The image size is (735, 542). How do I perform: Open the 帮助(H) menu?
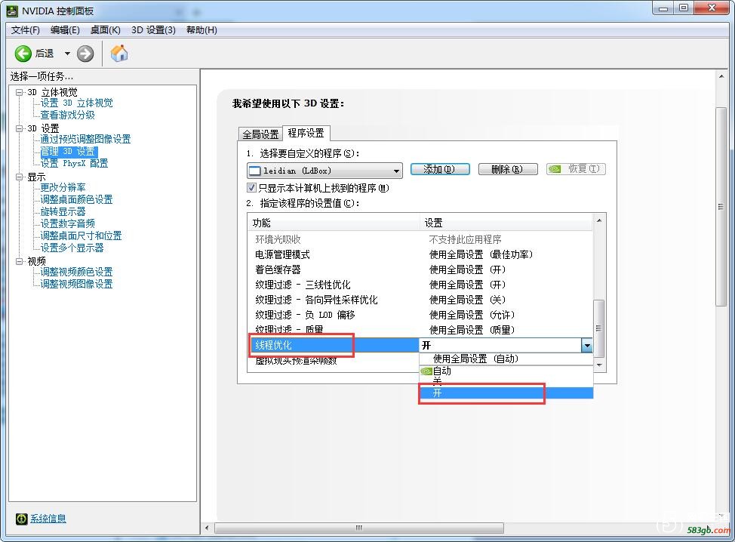point(201,30)
